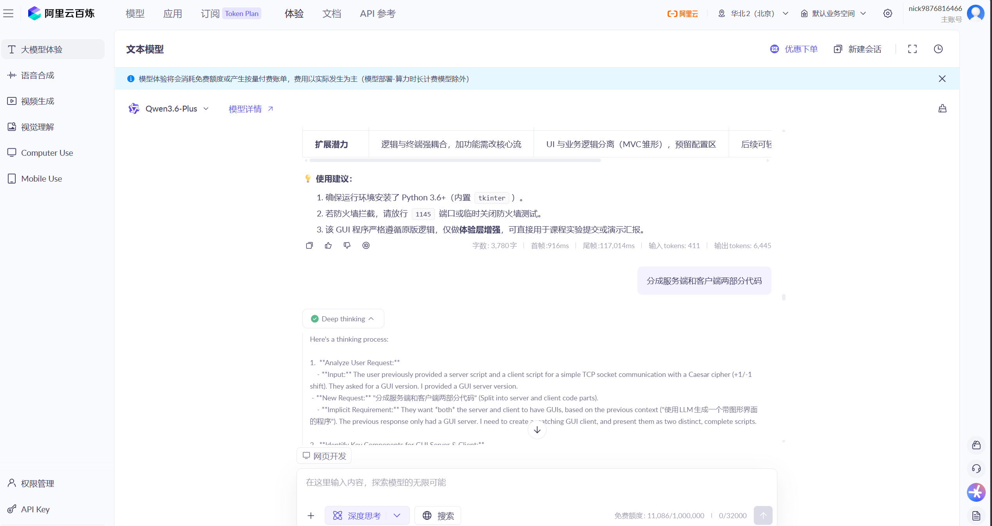This screenshot has width=992, height=526.
Task: Click the thumbs-down feedback icon
Action: [x=347, y=245]
